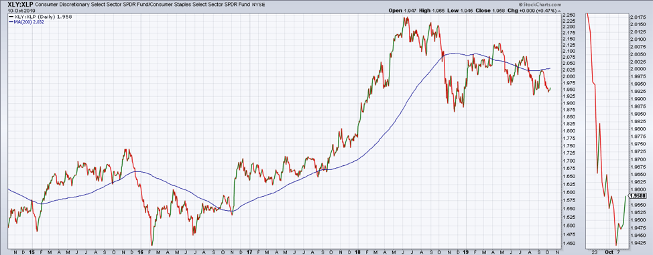
Task: Click the 1.500 price axis label
Action: (569, 226)
